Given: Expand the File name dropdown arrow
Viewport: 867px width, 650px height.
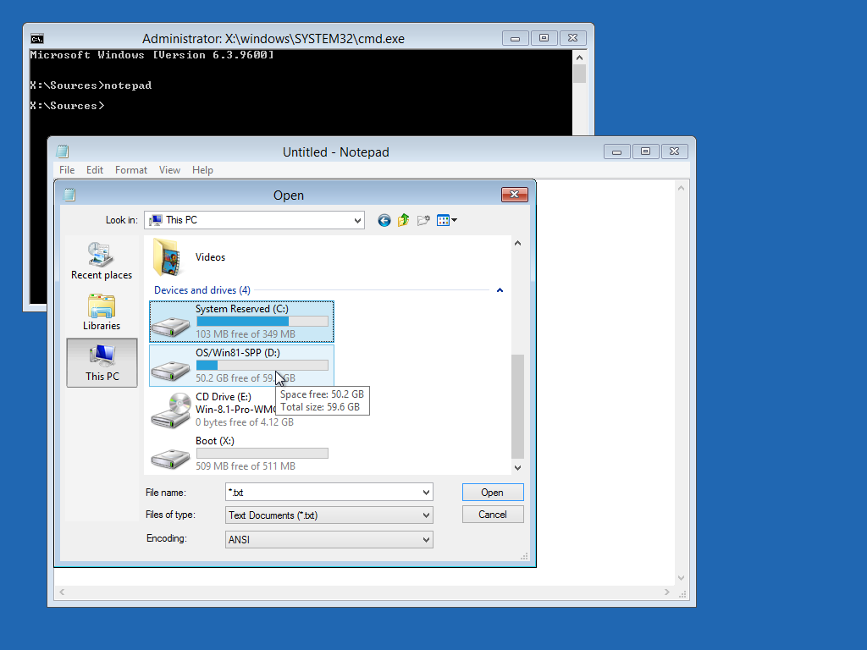Looking at the screenshot, I should (x=427, y=493).
